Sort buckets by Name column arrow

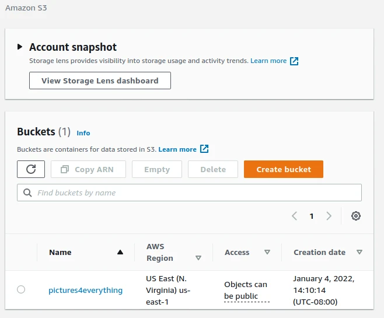click(x=120, y=253)
